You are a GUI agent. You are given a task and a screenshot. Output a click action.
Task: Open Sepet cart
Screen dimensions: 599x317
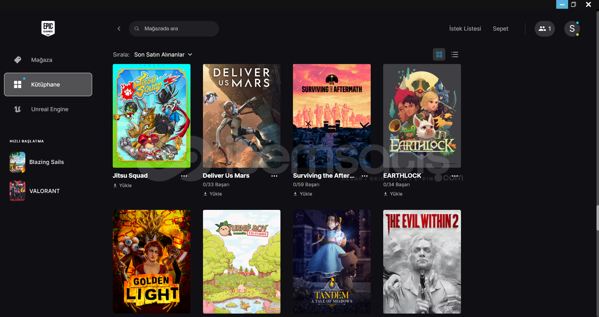500,28
